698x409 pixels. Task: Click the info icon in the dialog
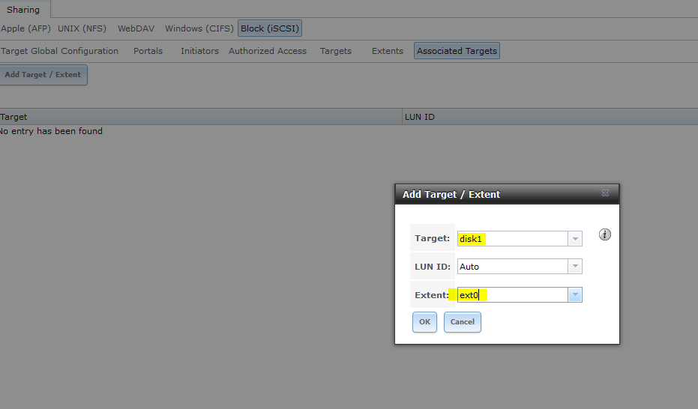[x=604, y=234]
